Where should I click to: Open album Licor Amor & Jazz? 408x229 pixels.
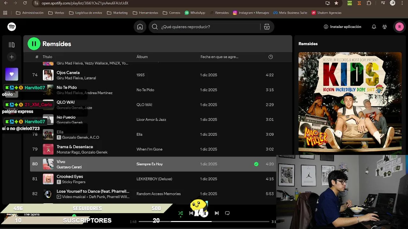click(151, 120)
